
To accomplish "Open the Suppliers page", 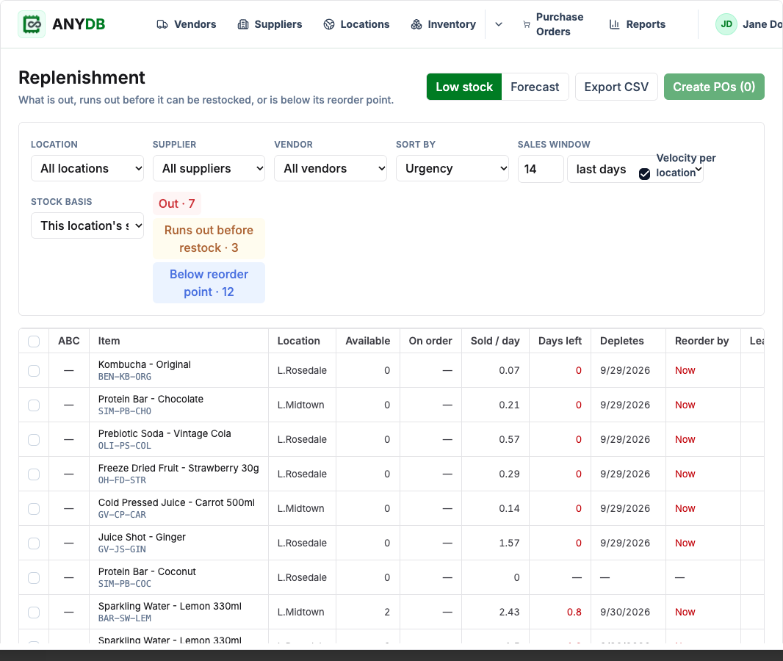I will coord(270,24).
